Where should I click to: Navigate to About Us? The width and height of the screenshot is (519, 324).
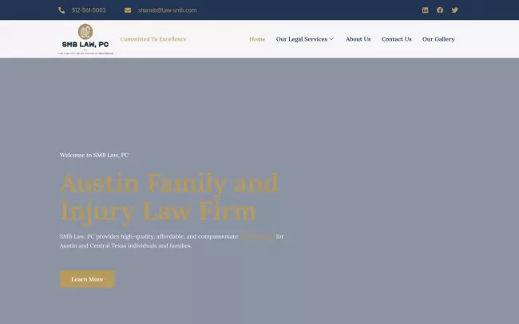[359, 39]
